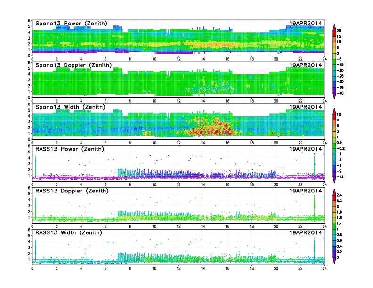Click the 2.4 label on the bottom colorbar

click(339, 195)
